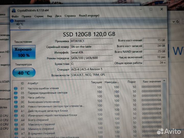Screen dimensions: 184x138
Task: Click the Стандарт field ACS-4 Revision 5
Action: click(x=118, y=69)
